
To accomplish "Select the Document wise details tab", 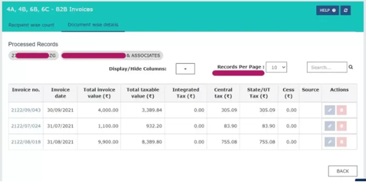I will [x=93, y=25].
